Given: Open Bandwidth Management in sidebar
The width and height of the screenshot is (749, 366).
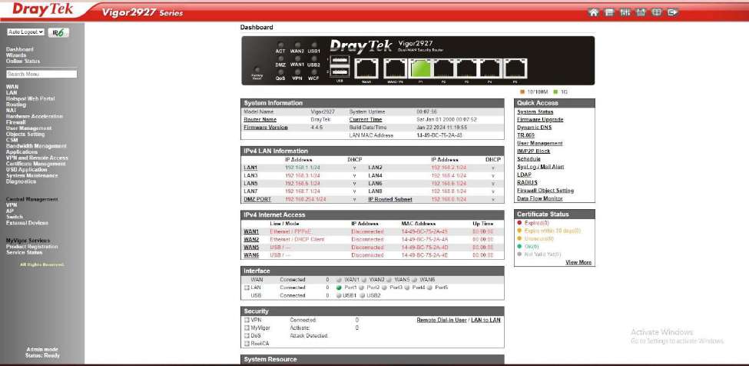Looking at the screenshot, I should click(x=36, y=146).
